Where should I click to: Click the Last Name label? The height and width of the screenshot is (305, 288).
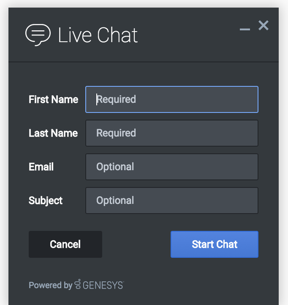(53, 133)
